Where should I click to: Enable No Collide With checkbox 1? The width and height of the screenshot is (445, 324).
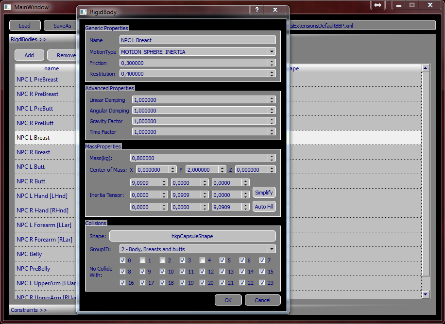[x=142, y=260]
